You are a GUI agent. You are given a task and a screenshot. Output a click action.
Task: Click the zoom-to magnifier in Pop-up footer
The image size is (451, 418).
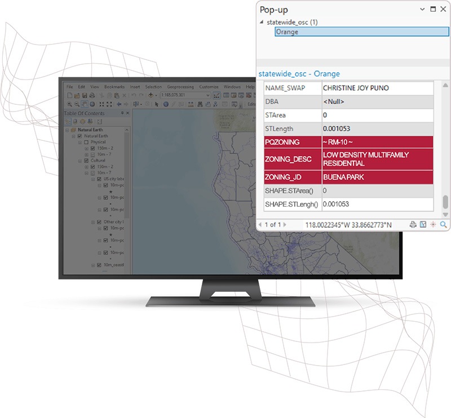click(443, 225)
